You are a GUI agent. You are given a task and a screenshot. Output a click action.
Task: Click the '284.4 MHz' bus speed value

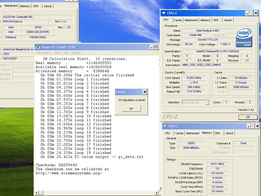(194, 87)
